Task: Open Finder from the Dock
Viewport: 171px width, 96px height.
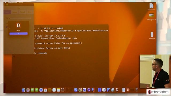Action: 24,90
